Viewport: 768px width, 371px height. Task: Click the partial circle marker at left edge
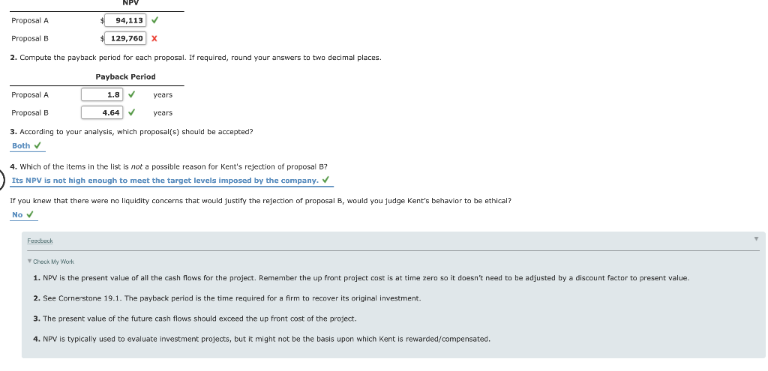click(2, 178)
